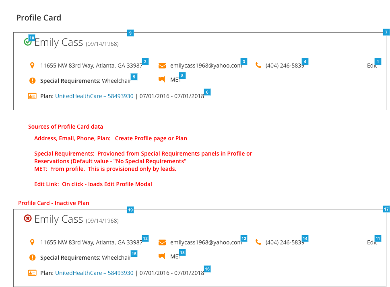Click the Special Requirements exclamation icon, active-plan card
The image size is (390, 287).
pyautogui.click(x=32, y=80)
